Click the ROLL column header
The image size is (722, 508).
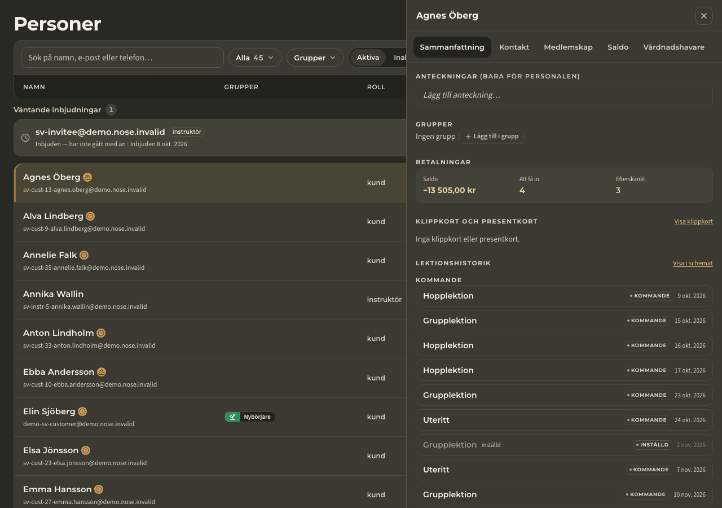376,87
